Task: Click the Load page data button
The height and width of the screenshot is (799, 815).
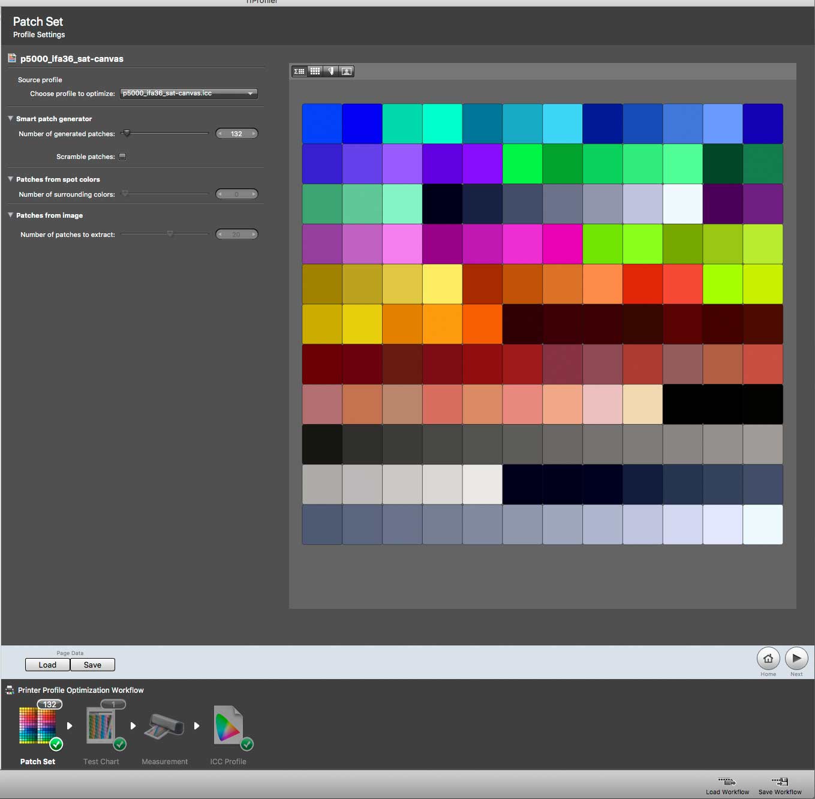Action: (x=47, y=665)
